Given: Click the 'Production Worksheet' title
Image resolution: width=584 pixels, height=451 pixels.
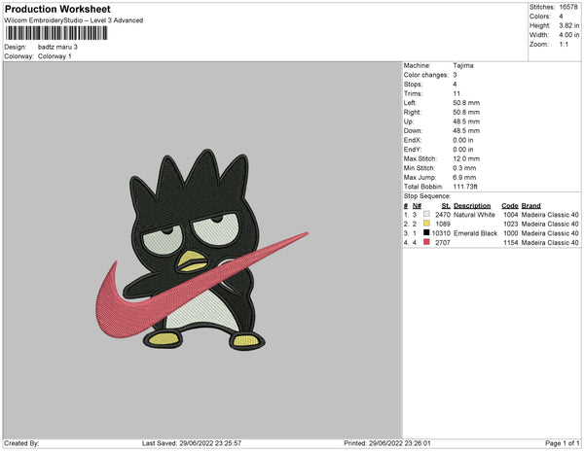Looking at the screenshot, I should pos(57,9).
